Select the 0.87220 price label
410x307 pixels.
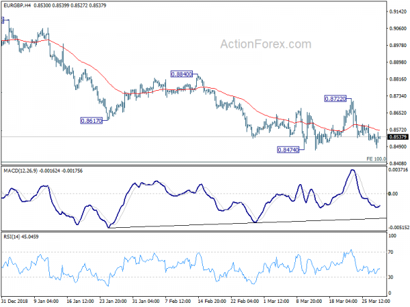click(x=336, y=99)
